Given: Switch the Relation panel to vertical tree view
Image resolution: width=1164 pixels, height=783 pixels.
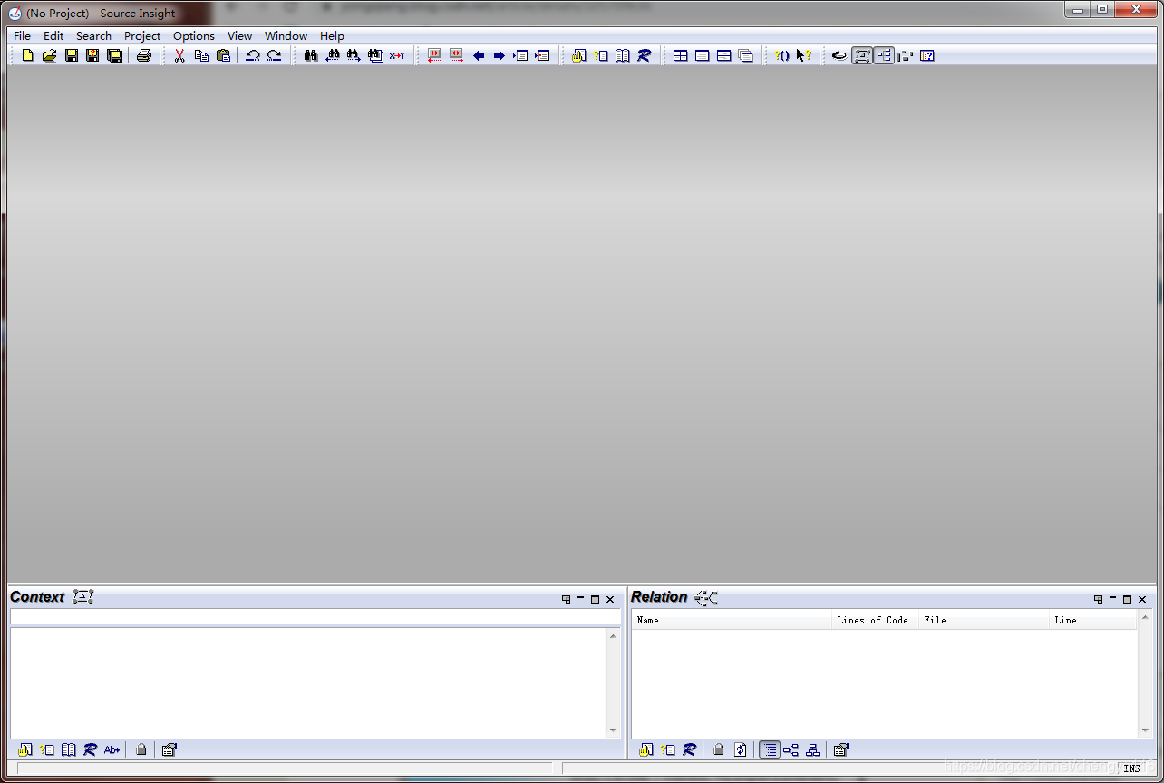Looking at the screenshot, I should 813,749.
